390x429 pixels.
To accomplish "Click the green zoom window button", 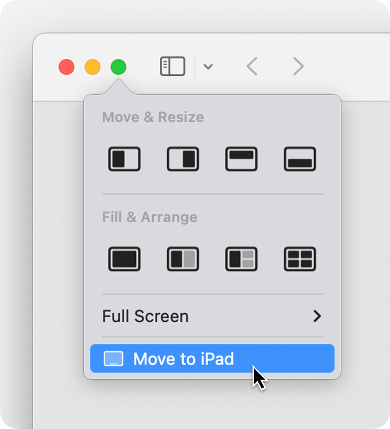I will click(x=119, y=67).
